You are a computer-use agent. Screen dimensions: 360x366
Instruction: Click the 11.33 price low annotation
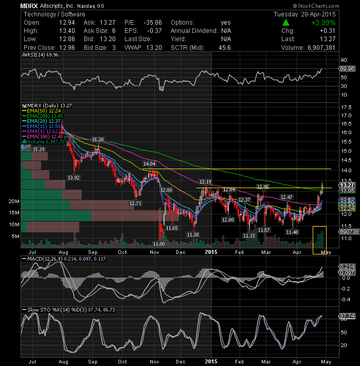pyautogui.click(x=249, y=235)
